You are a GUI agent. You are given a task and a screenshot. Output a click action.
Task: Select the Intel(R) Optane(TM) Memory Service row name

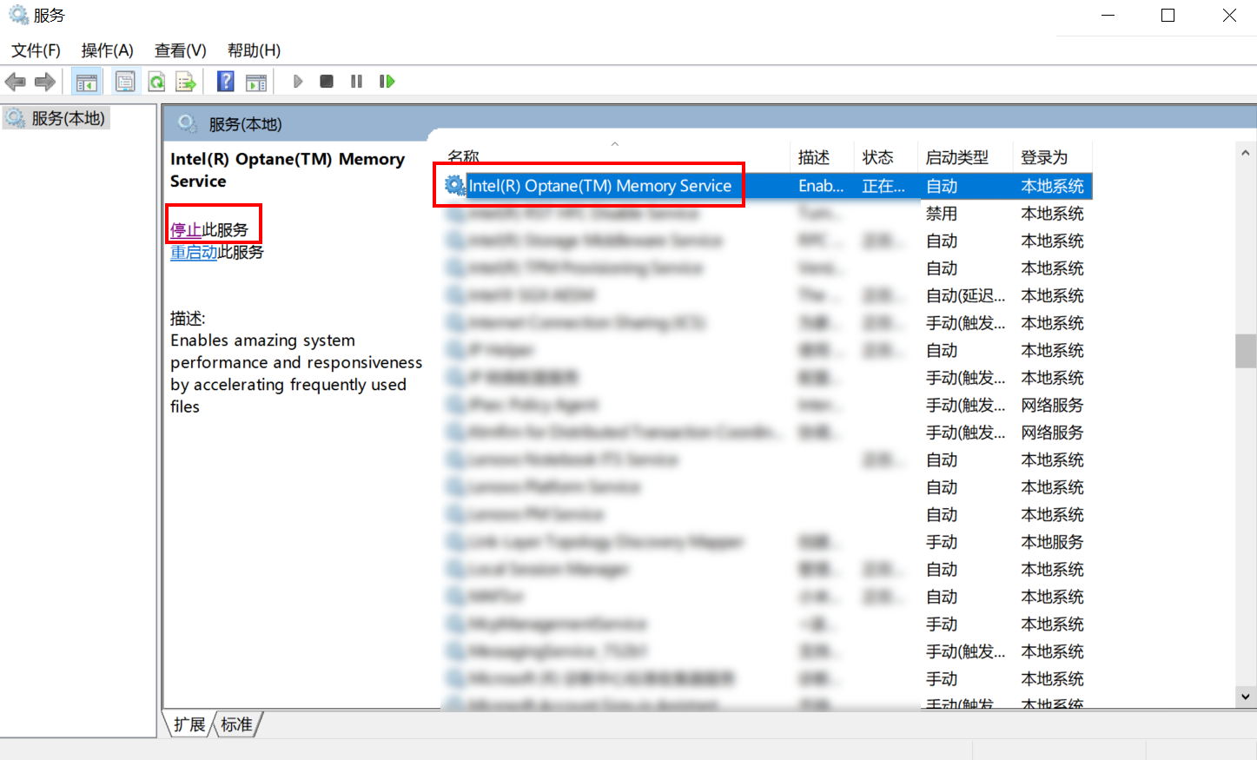(600, 186)
